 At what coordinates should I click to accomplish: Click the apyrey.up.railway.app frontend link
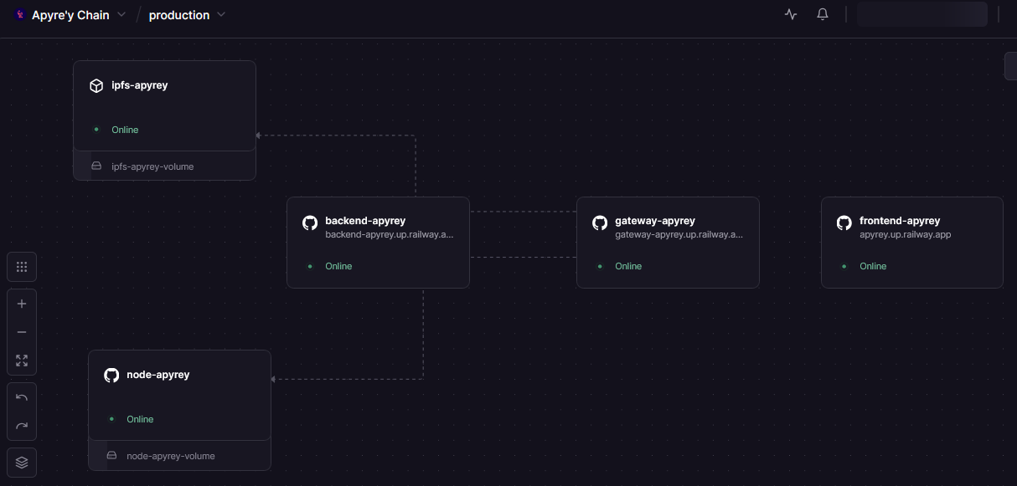click(905, 235)
